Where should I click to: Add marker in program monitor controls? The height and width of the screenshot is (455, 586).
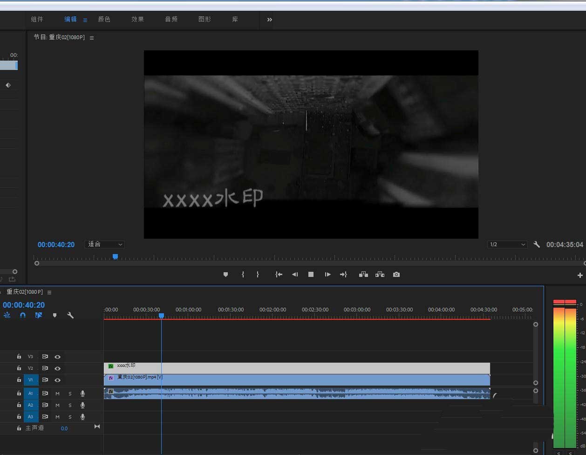click(x=226, y=275)
